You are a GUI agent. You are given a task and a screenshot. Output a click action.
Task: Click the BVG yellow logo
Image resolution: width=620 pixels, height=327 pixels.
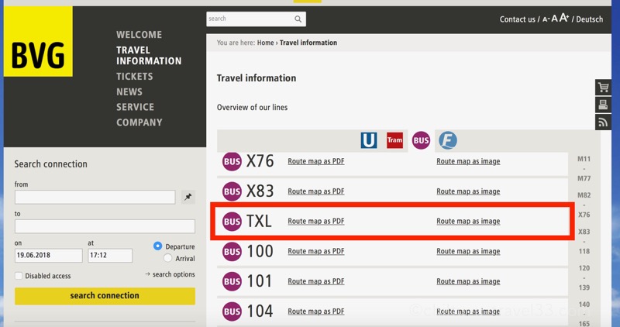point(38,41)
